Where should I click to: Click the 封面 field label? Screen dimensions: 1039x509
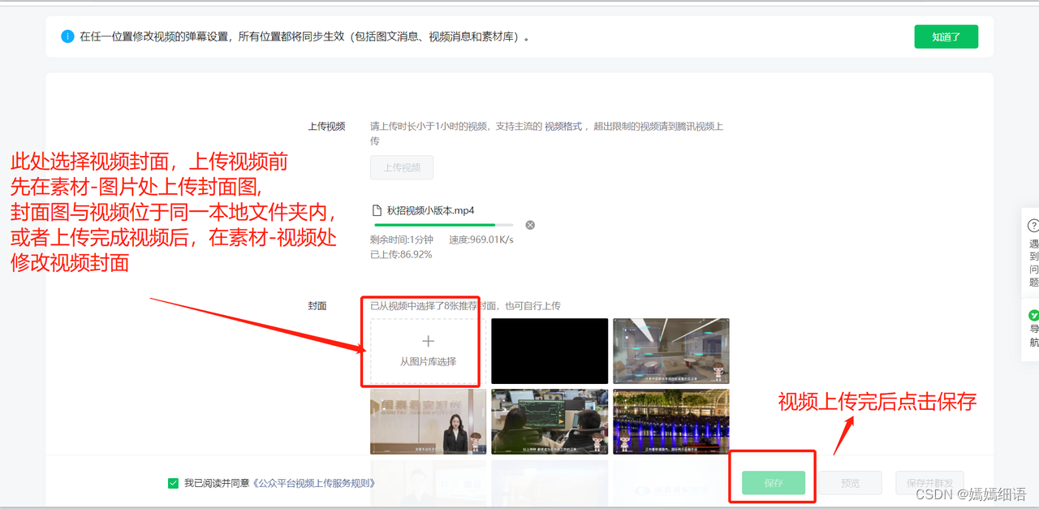(317, 306)
